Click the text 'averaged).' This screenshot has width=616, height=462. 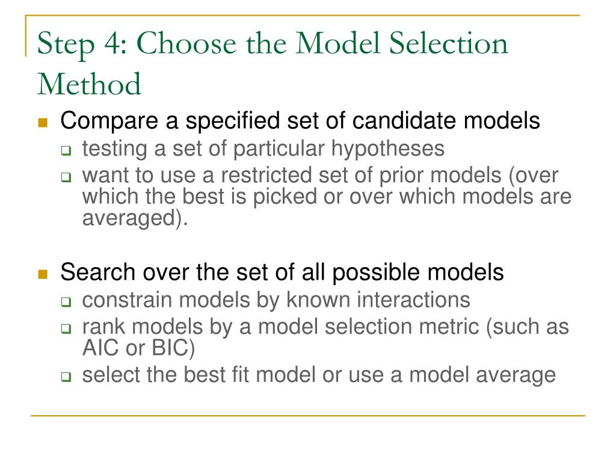(135, 218)
